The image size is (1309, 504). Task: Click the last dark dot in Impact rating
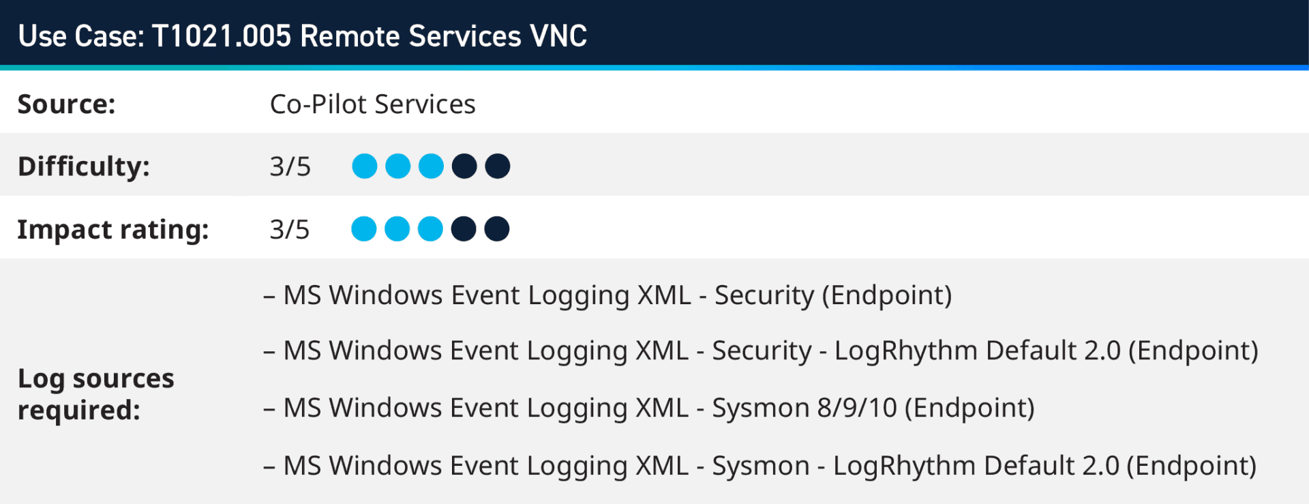[x=497, y=229]
